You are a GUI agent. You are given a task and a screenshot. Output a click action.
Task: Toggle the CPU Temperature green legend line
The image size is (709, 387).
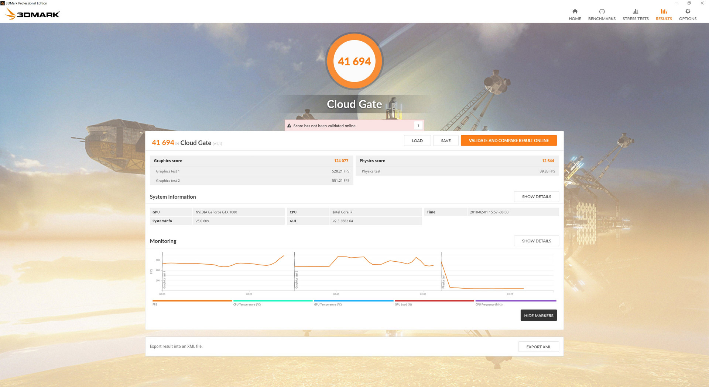pyautogui.click(x=273, y=301)
